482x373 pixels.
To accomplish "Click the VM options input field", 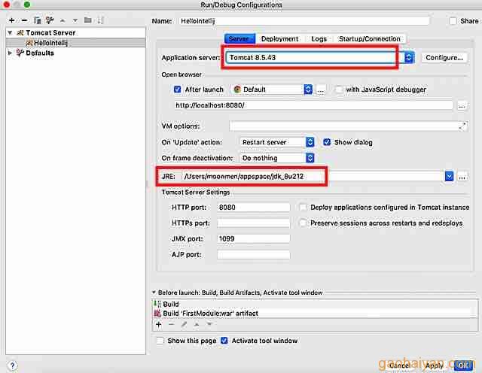I will pos(344,126).
